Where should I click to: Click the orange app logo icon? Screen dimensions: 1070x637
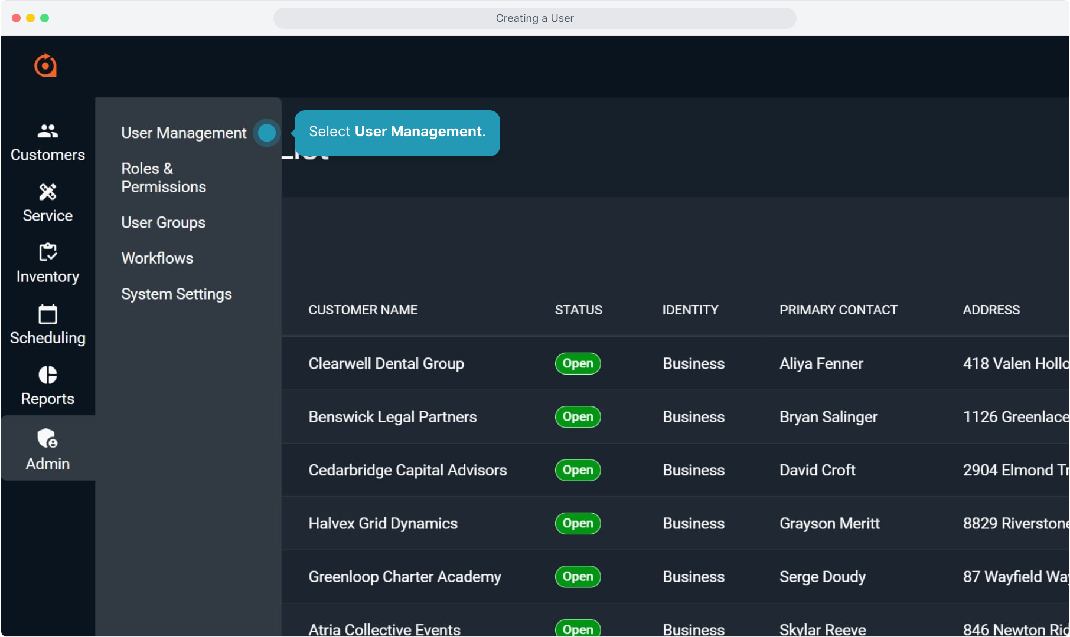coord(45,65)
